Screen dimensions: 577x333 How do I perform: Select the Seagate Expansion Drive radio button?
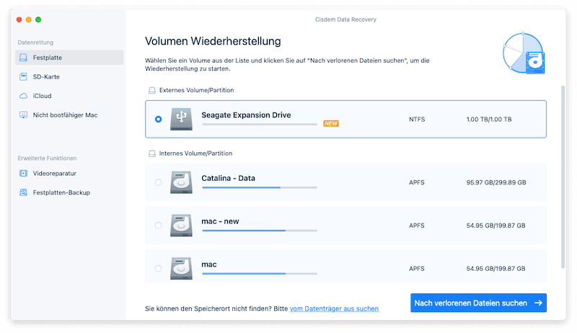pyautogui.click(x=158, y=119)
